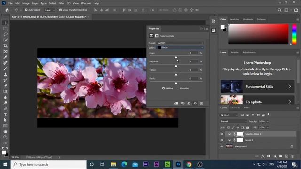
Task: Click the Home icon in options bar
Action: 7,10
